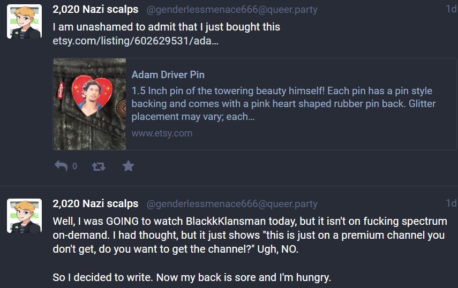This screenshot has width=458, height=288.
Task: Click the reply arrow icon on first post
Action: [61, 166]
